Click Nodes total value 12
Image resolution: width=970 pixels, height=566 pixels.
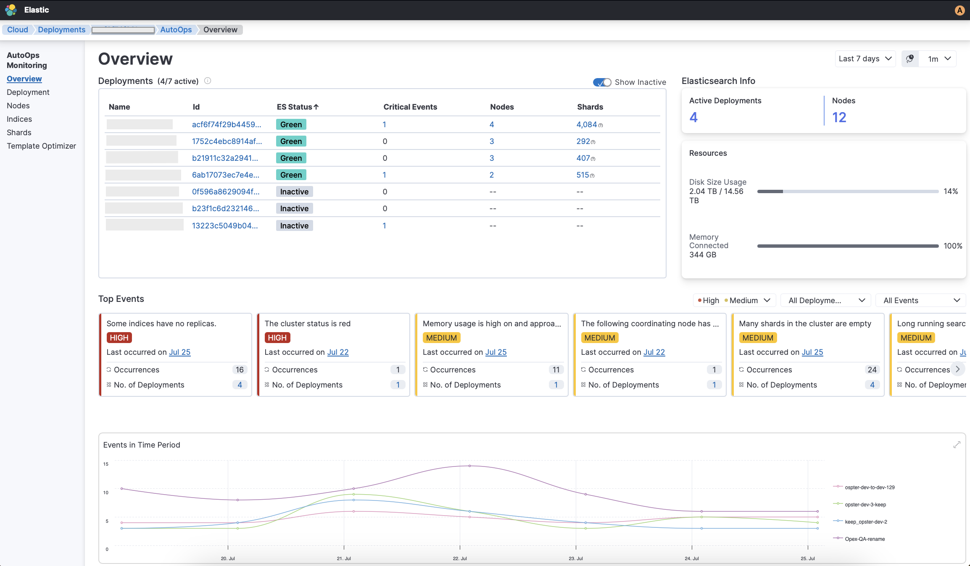point(839,117)
